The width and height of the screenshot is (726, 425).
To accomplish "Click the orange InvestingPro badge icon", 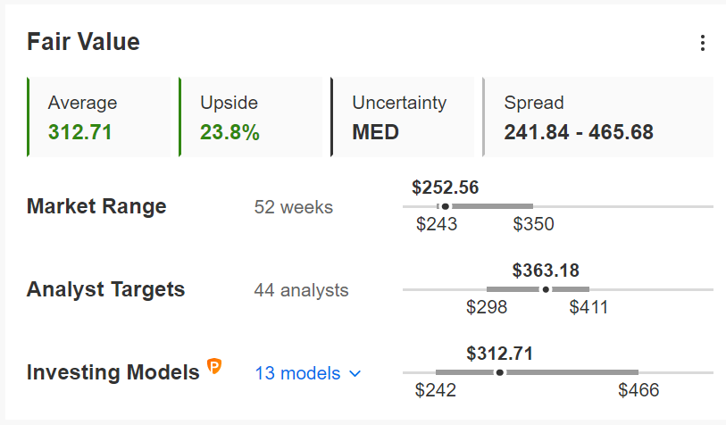I will pos(214,366).
